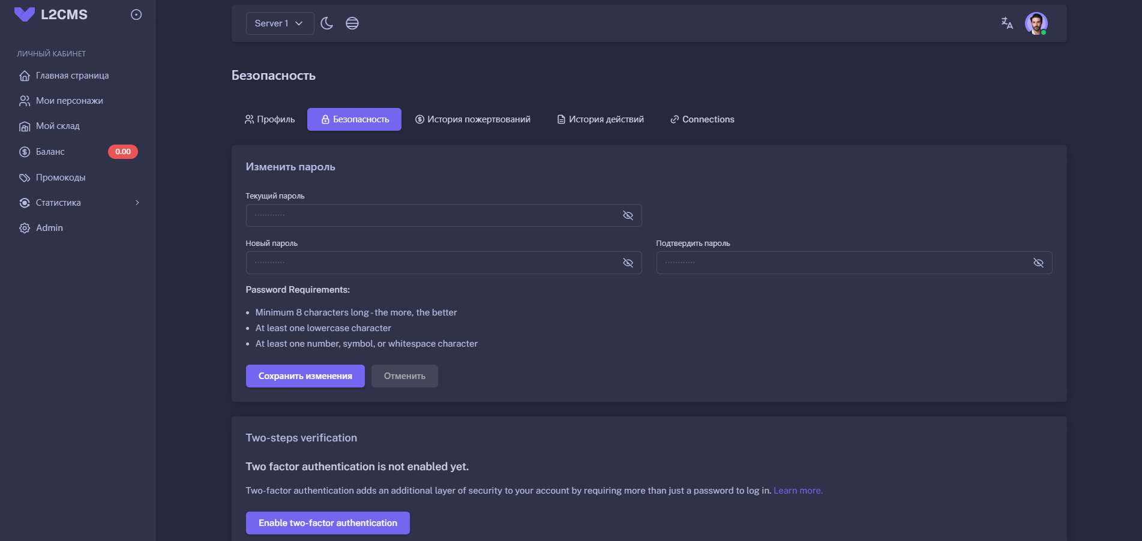Screen dimensions: 1142x541
Task: Open the Connections tab
Action: [x=702, y=119]
